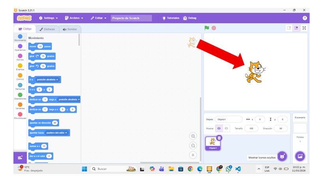The image size is (312, 176).
Task: Open the add extension button
Action: (x=20, y=158)
